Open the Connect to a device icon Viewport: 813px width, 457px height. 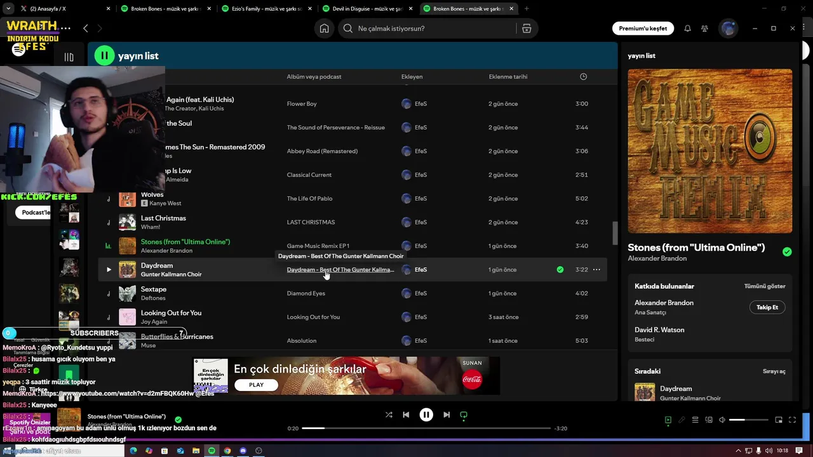pos(709,420)
